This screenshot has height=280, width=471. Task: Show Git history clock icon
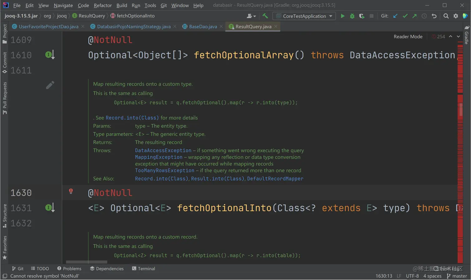point(424,16)
